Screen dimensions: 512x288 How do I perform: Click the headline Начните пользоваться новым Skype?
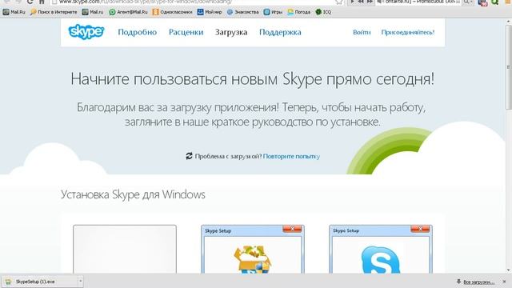[x=253, y=79]
